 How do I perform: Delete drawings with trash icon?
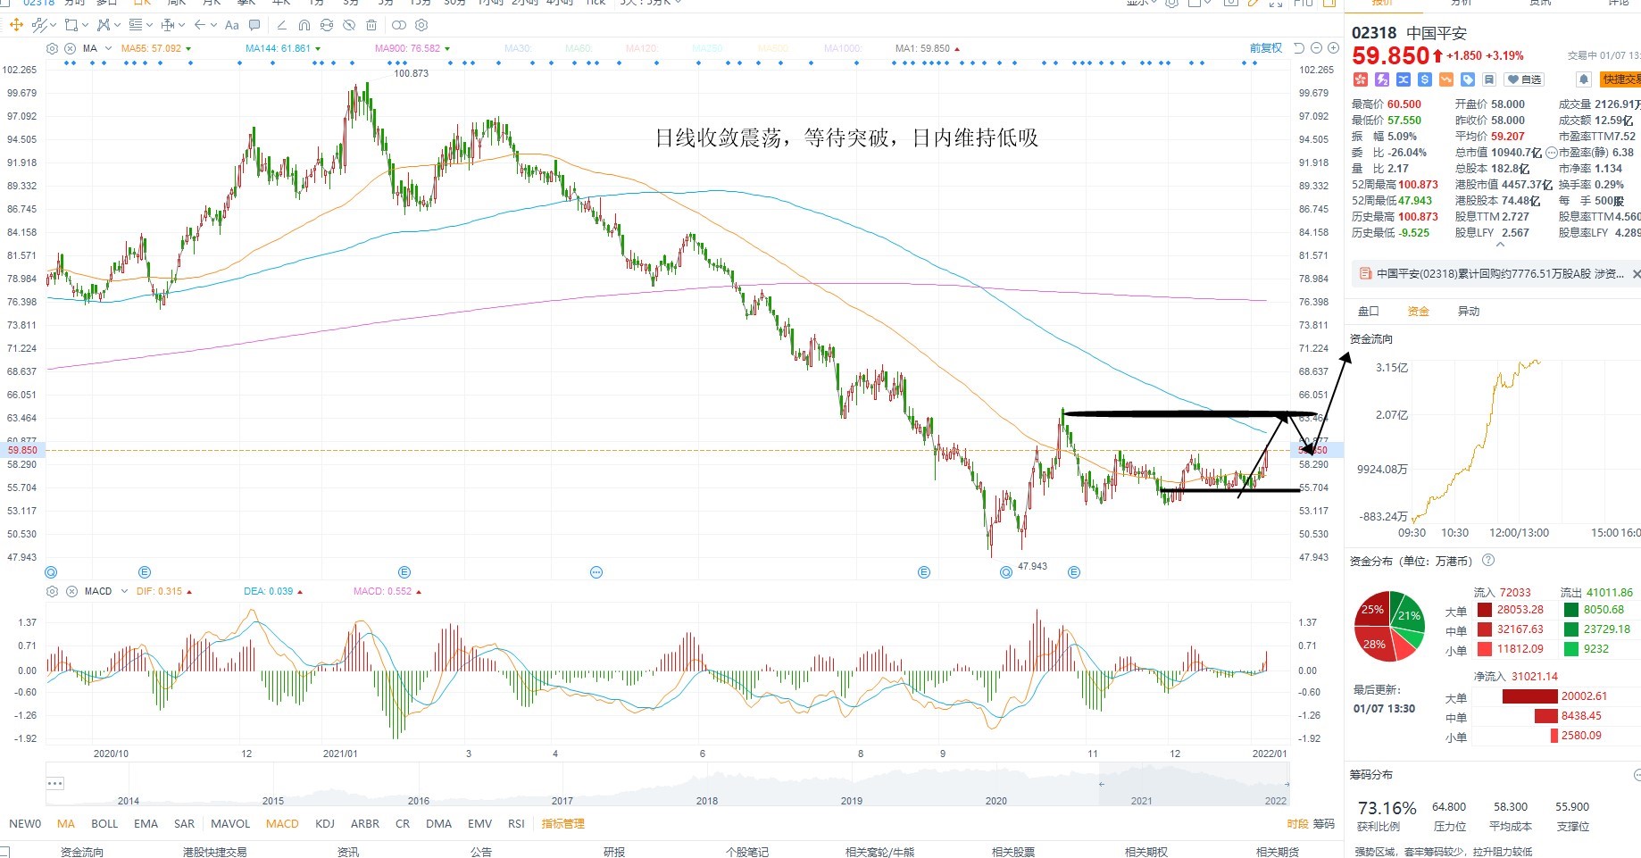(x=371, y=25)
